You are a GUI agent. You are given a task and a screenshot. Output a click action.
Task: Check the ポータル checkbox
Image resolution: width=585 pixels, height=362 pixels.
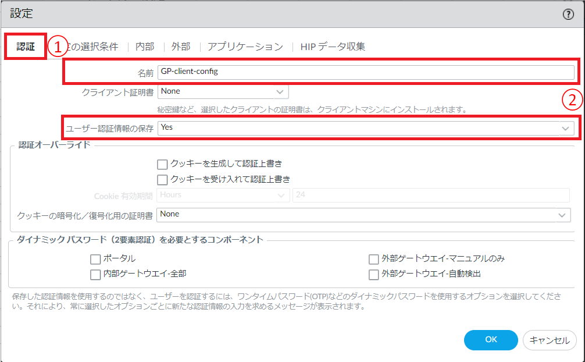pyautogui.click(x=95, y=259)
